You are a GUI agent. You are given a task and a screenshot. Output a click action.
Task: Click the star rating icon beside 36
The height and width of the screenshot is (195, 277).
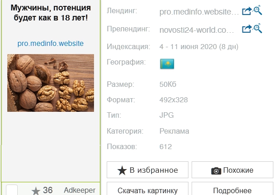pos(36,191)
